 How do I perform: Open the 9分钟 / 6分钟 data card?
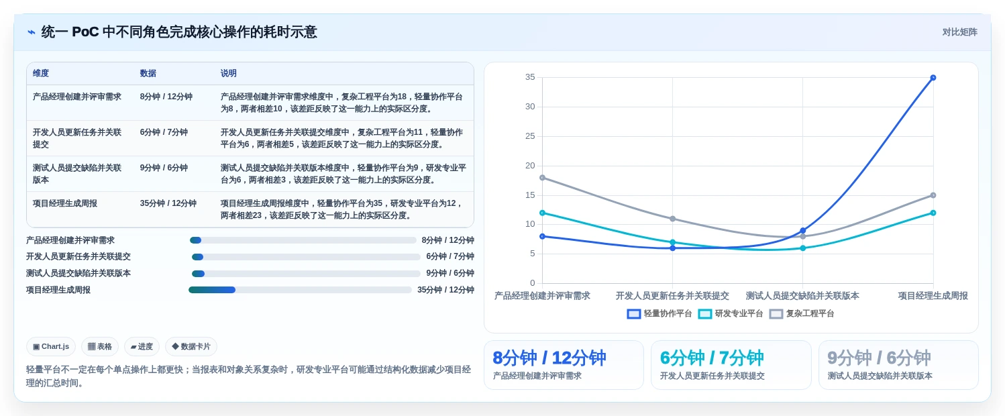click(898, 365)
